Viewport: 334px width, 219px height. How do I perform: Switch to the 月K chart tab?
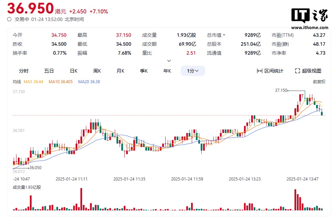120,71
